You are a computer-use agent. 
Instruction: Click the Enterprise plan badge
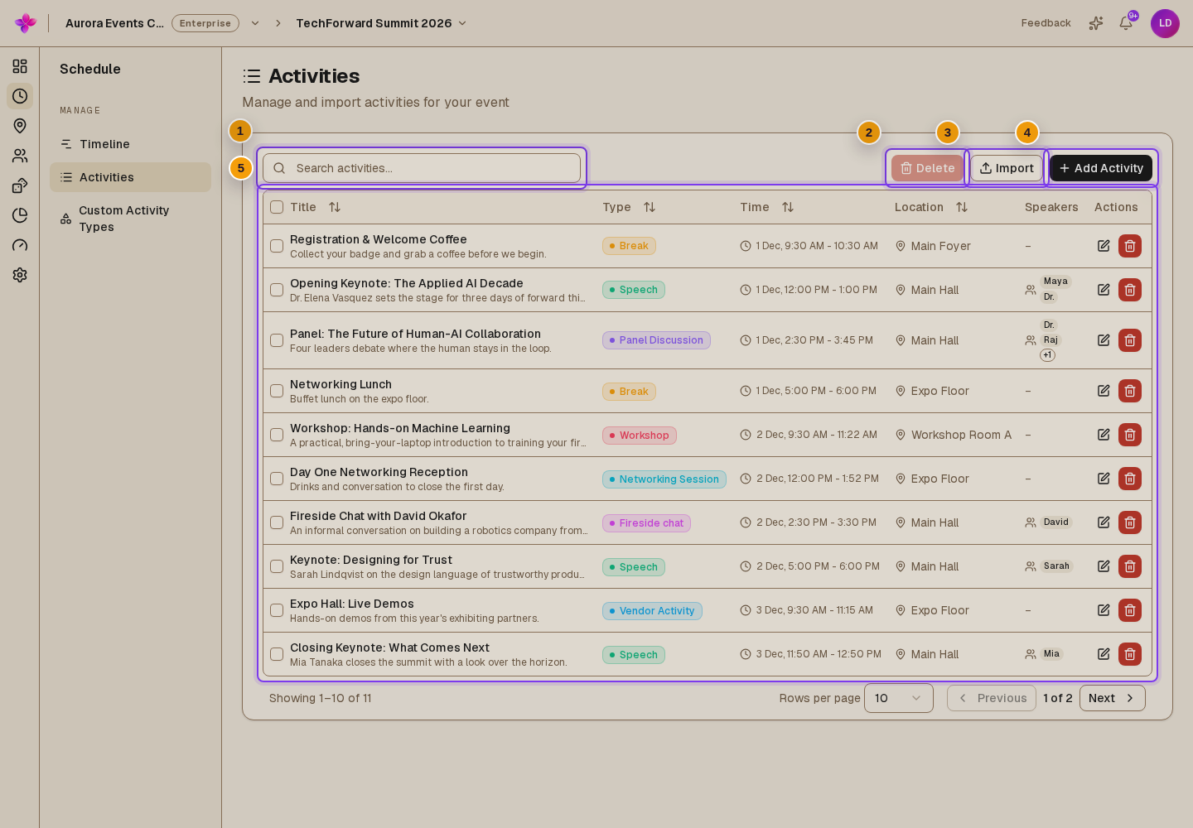point(205,23)
